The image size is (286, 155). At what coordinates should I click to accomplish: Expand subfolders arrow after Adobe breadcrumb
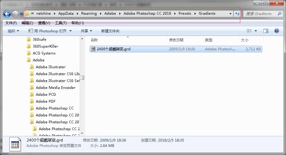tap(120, 13)
